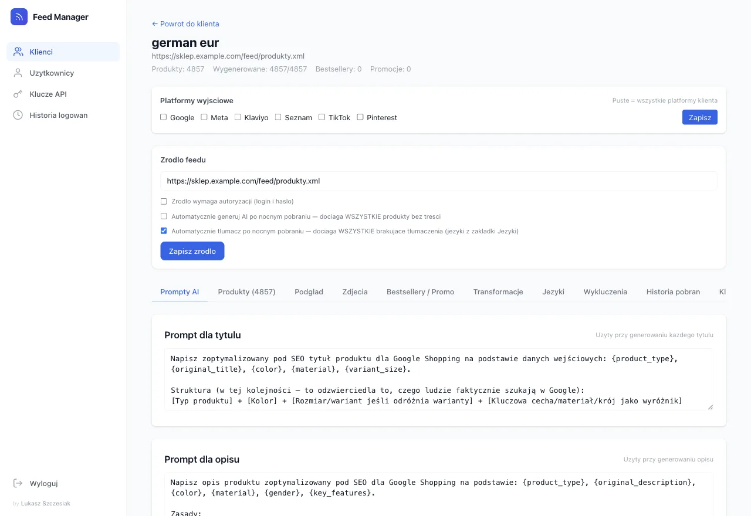751x516 pixels.
Task: Switch to Bestsellery / Promo tab
Action: (420, 291)
